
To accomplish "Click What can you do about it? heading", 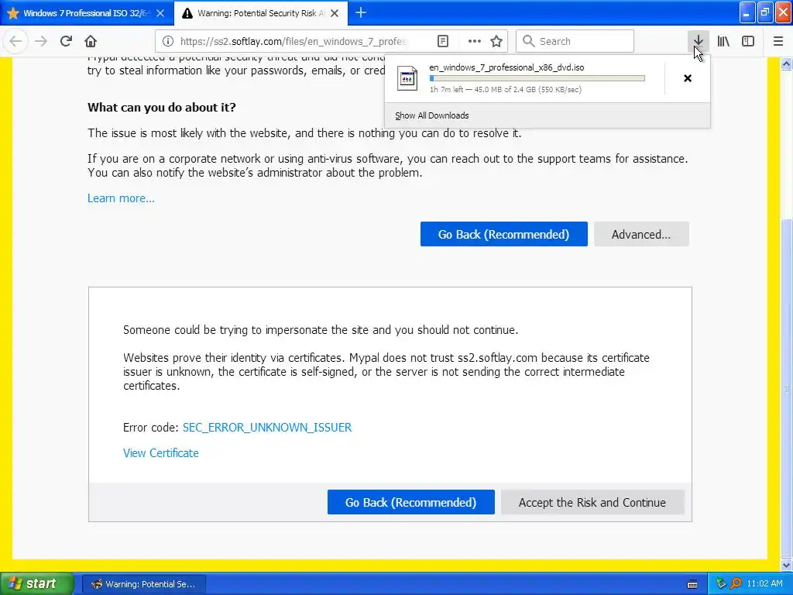I will (x=162, y=107).
